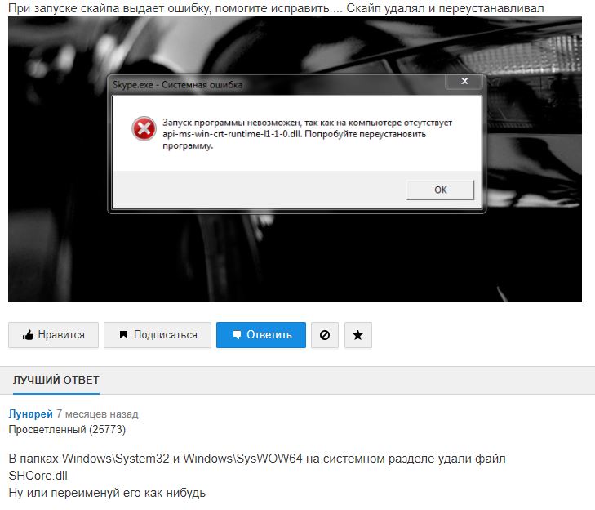Click 'Skype.exe - Системная ошибка' dialog title
Screen dimensions: 595x510
[x=177, y=85]
